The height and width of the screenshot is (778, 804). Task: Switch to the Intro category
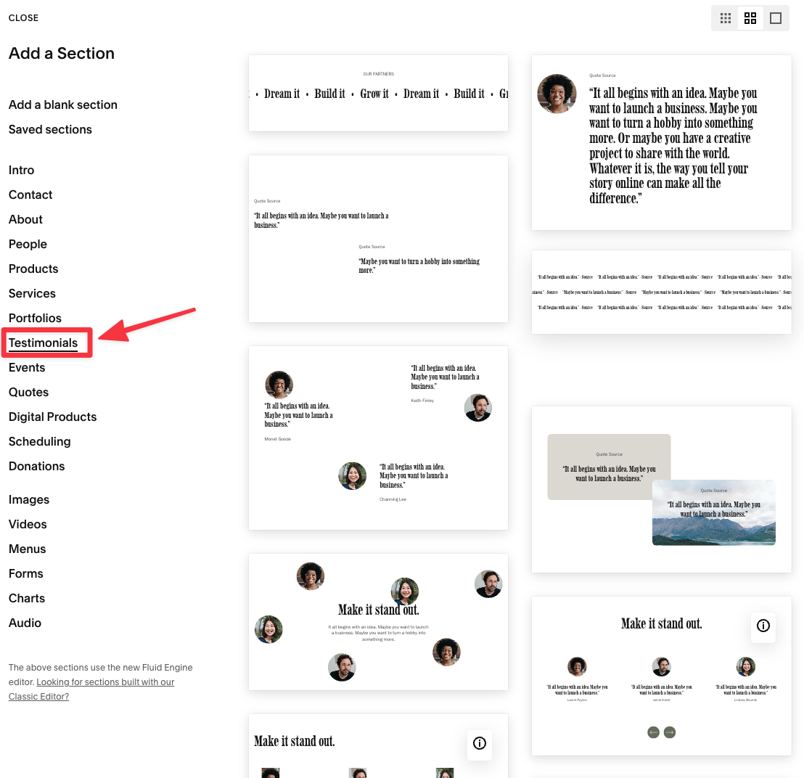click(21, 170)
